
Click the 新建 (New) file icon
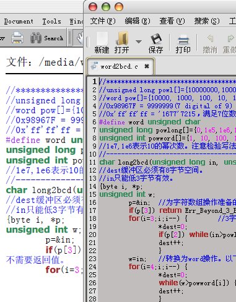tap(102, 38)
